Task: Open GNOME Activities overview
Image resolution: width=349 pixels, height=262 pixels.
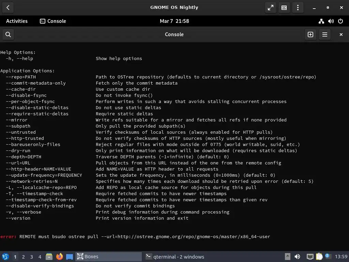Action: (17, 21)
